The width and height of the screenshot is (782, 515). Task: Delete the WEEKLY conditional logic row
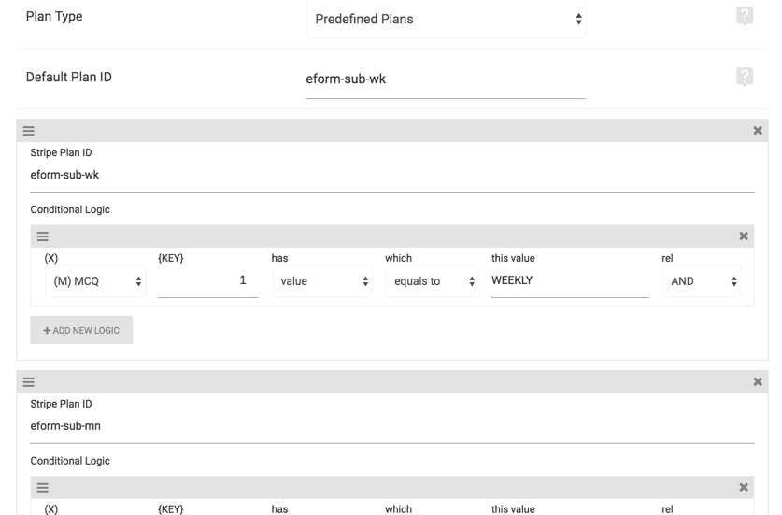click(x=744, y=236)
